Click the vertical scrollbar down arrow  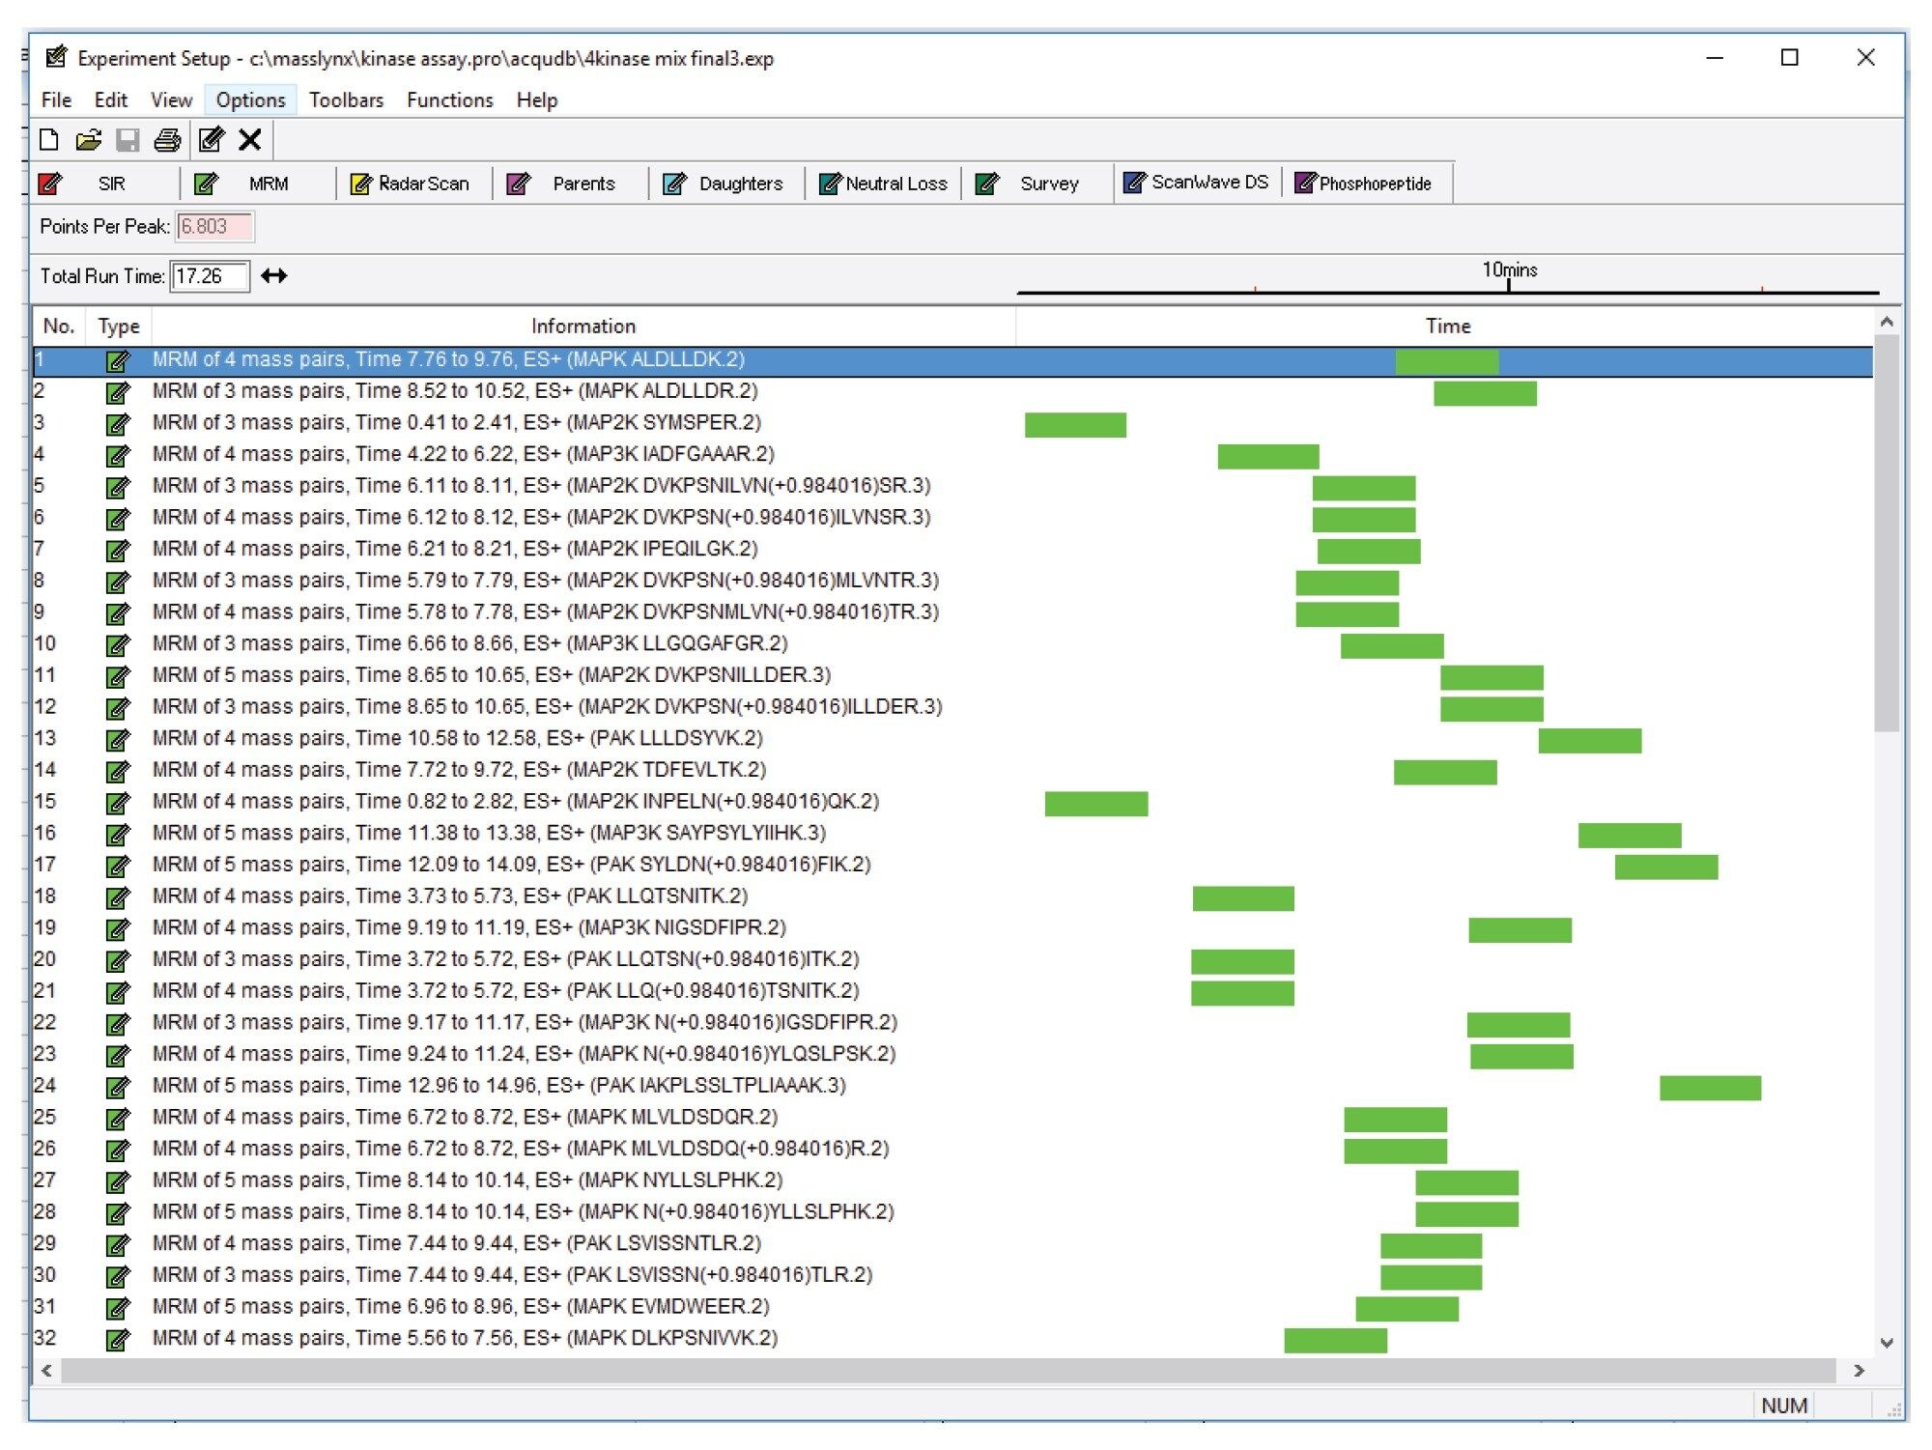point(1888,1344)
